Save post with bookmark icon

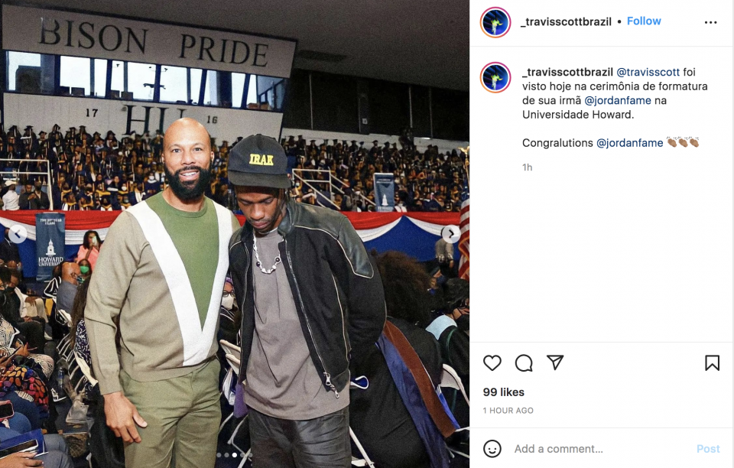point(712,362)
